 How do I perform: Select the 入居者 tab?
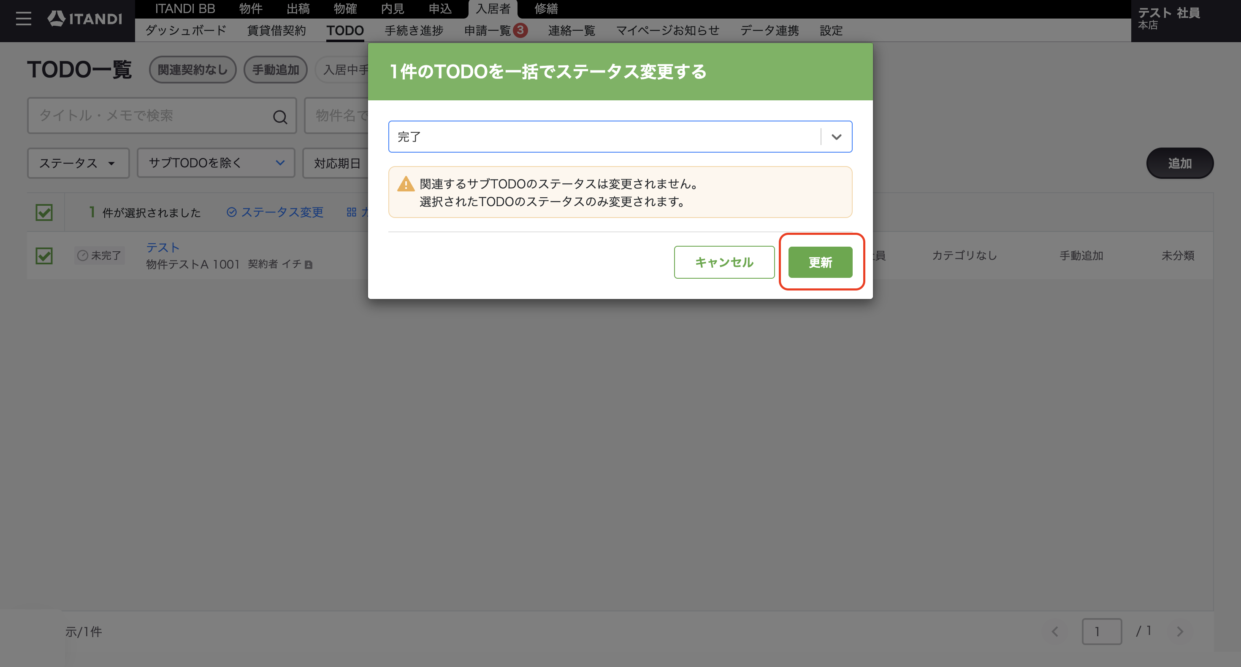(x=493, y=9)
